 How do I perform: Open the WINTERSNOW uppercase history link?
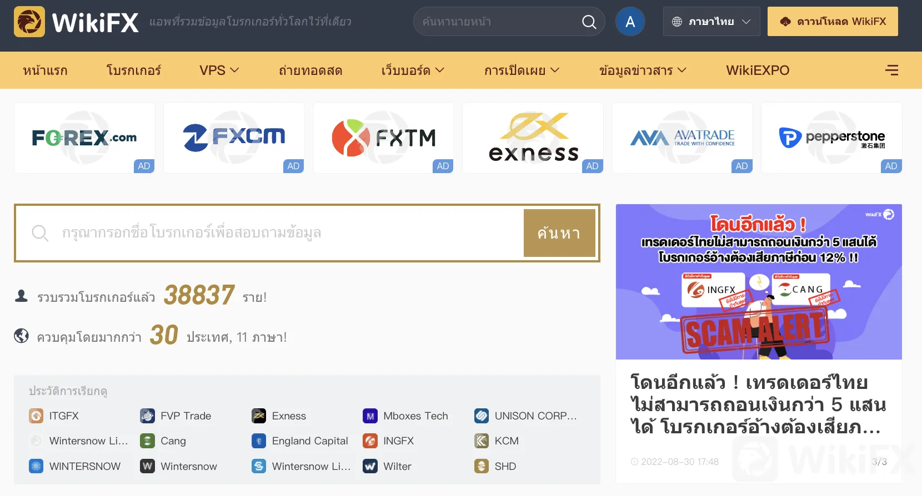85,466
